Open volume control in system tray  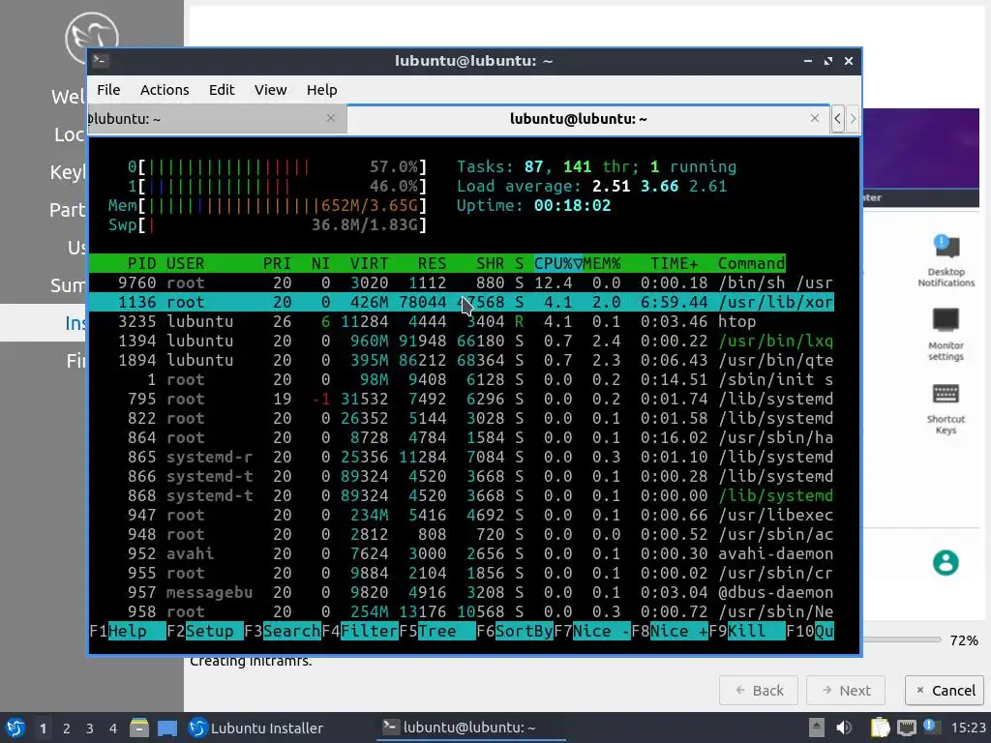click(x=844, y=728)
